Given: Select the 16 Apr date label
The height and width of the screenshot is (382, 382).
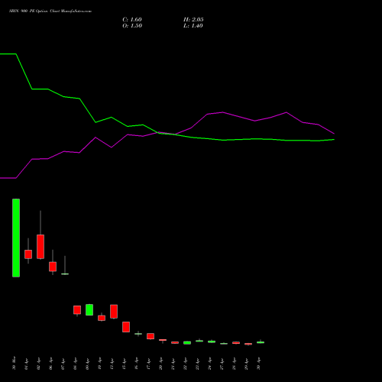Looking at the screenshot, I should click(136, 364).
